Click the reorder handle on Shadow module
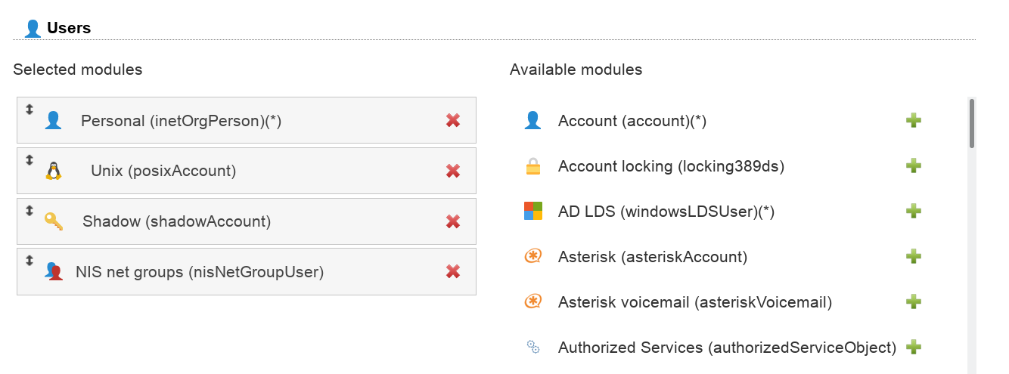 [x=29, y=211]
